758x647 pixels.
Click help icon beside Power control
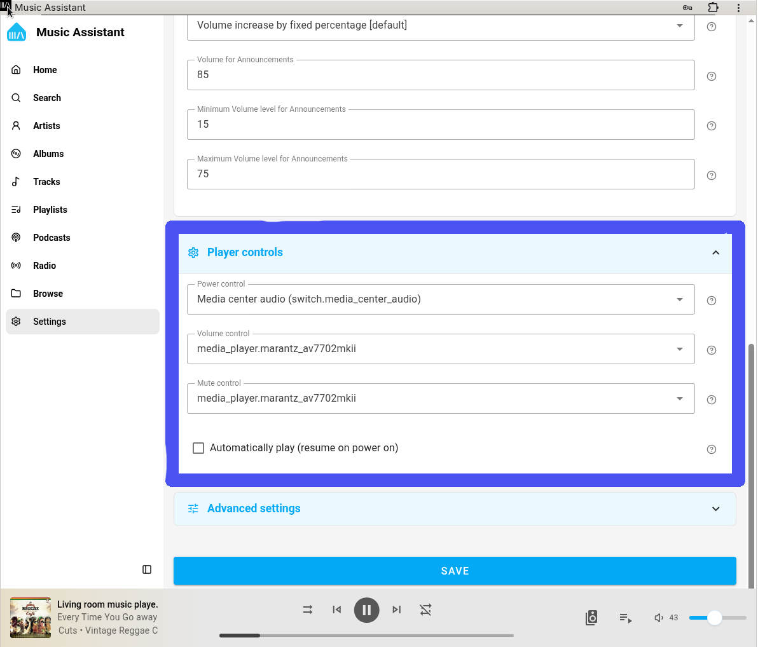coord(712,301)
